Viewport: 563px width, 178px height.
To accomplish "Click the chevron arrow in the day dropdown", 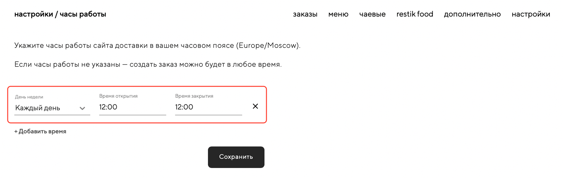I will pos(82,108).
